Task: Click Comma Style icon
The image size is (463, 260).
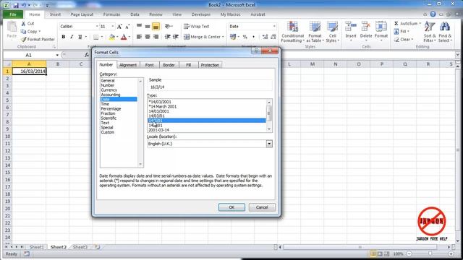Action: (253, 37)
